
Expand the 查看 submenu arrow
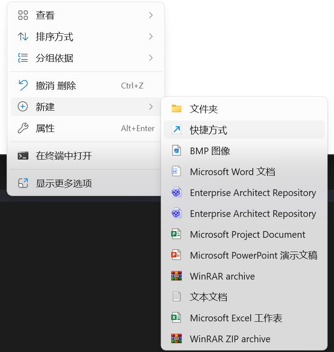(x=151, y=15)
